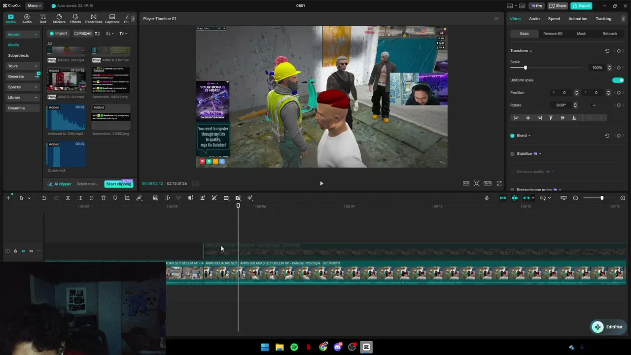Zoom out the timeline with minus icon
This screenshot has height=355, width=631.
coord(575,198)
